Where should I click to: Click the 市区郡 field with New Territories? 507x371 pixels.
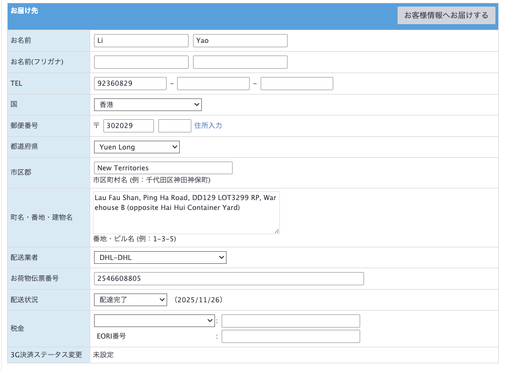(x=163, y=168)
